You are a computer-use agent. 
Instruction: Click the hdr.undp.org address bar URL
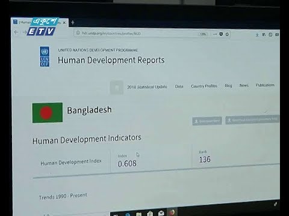coord(111,34)
